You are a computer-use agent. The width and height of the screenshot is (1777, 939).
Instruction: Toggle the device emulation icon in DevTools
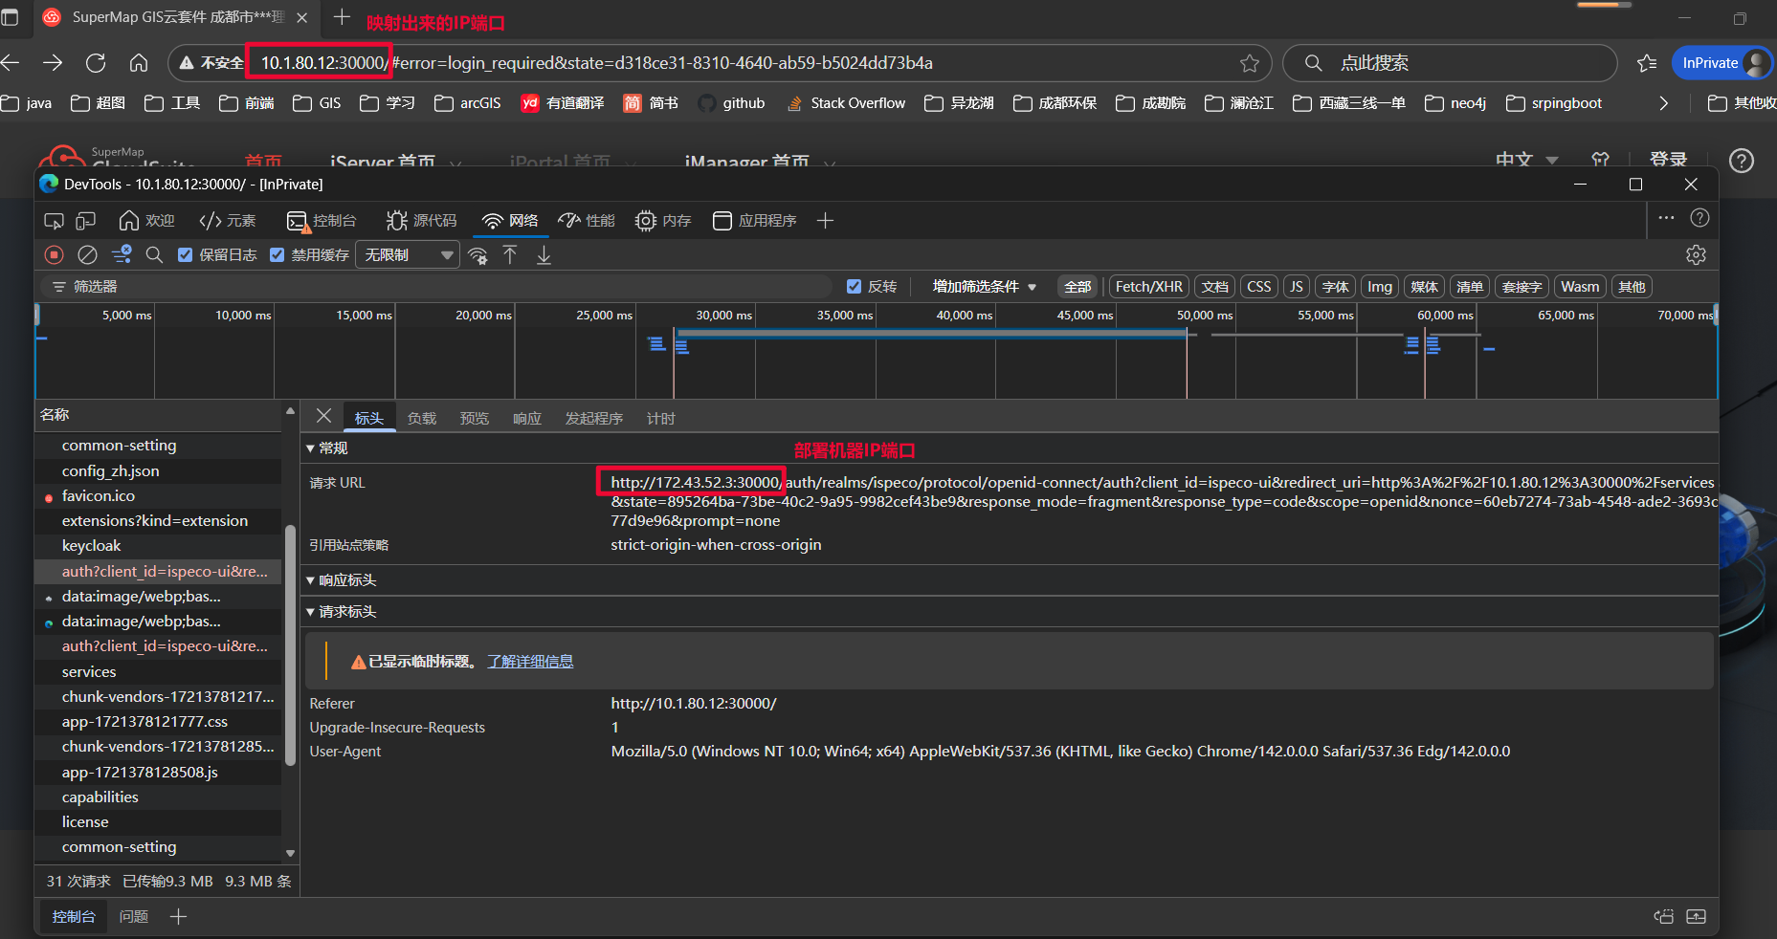(86, 221)
